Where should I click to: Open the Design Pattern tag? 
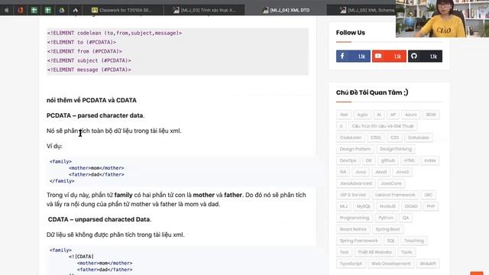tap(355, 149)
